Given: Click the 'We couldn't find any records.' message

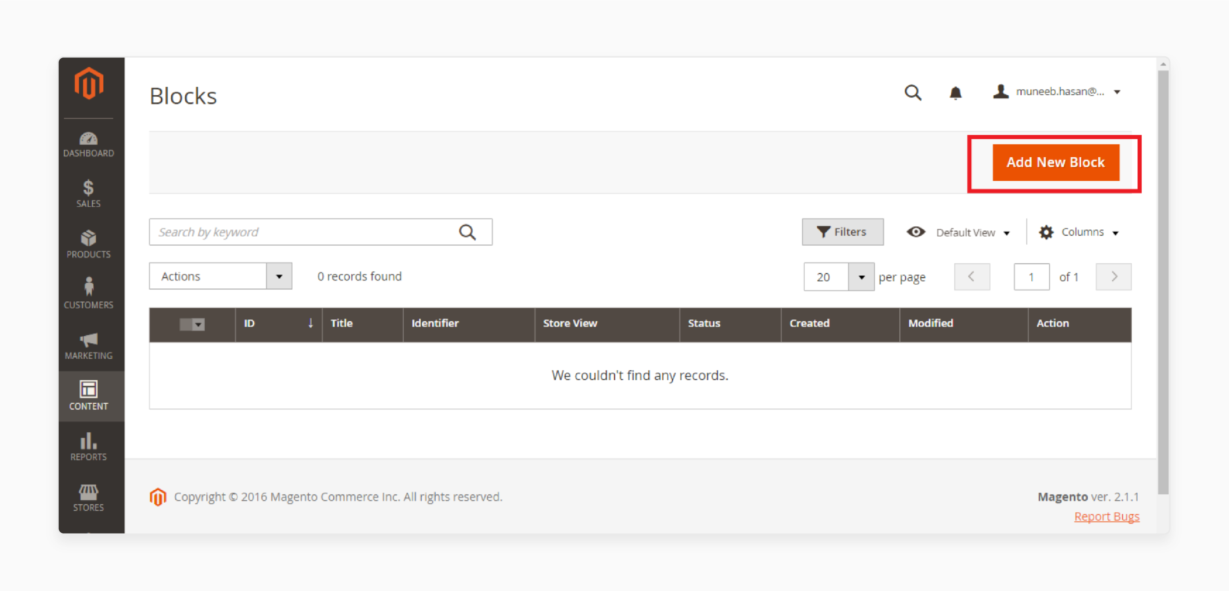Looking at the screenshot, I should [640, 375].
